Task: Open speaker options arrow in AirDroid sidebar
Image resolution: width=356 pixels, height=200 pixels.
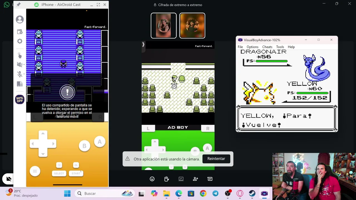Action: tap(24, 65)
